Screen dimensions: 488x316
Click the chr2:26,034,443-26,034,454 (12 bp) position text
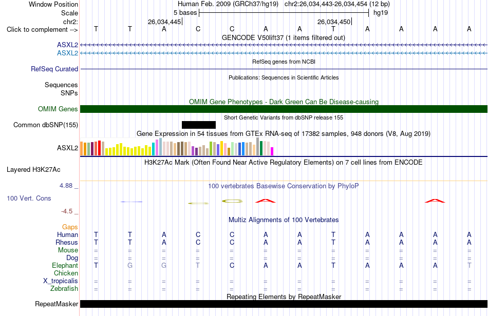pyautogui.click(x=337, y=4)
